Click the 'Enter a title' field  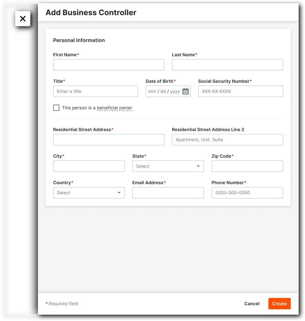coord(95,91)
